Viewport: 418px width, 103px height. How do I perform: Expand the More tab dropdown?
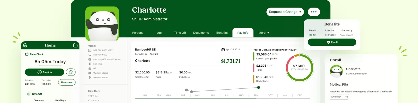click(264, 33)
